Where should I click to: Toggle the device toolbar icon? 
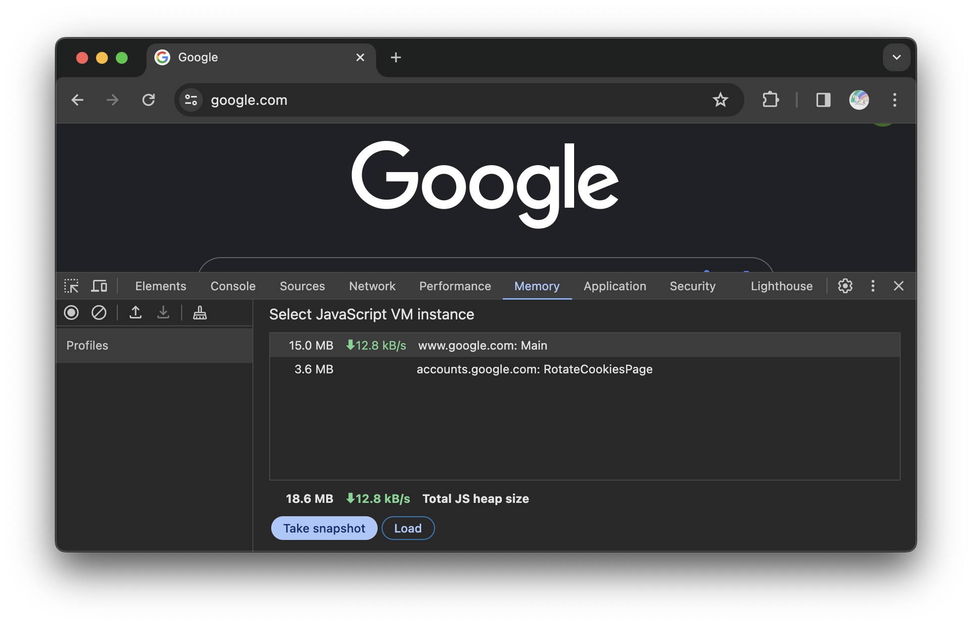click(x=99, y=286)
